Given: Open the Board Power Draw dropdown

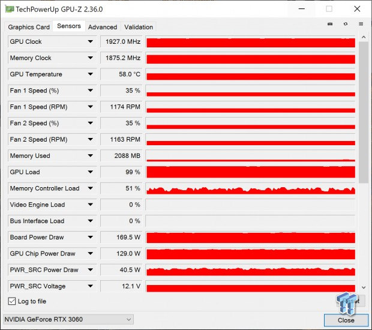Looking at the screenshot, I should coord(91,237).
